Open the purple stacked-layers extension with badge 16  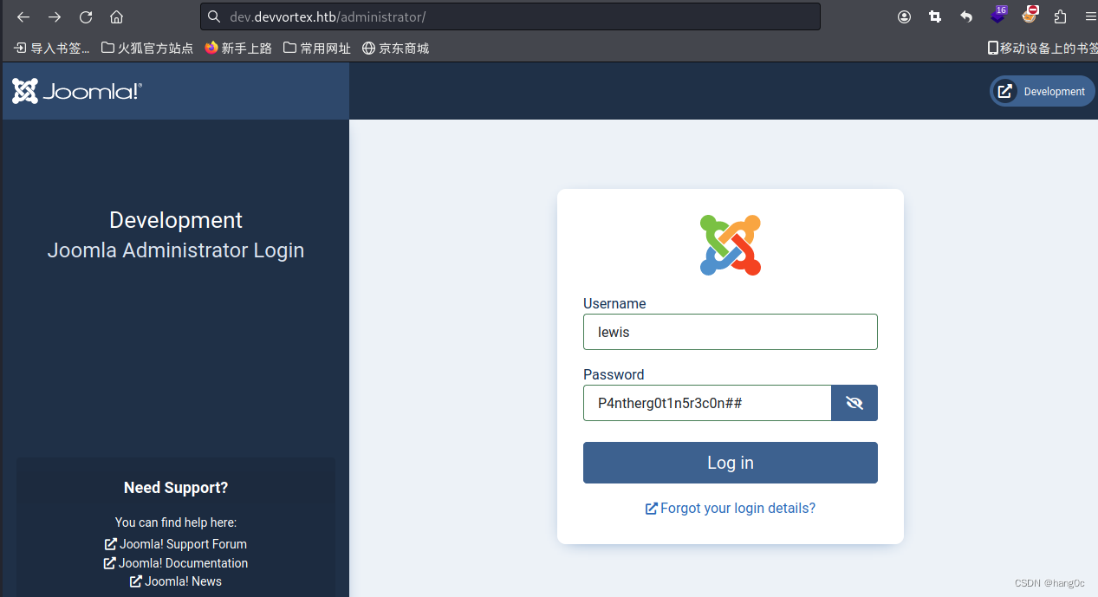(x=998, y=15)
